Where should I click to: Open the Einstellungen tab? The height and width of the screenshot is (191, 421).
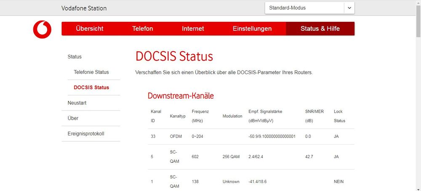[252, 29]
